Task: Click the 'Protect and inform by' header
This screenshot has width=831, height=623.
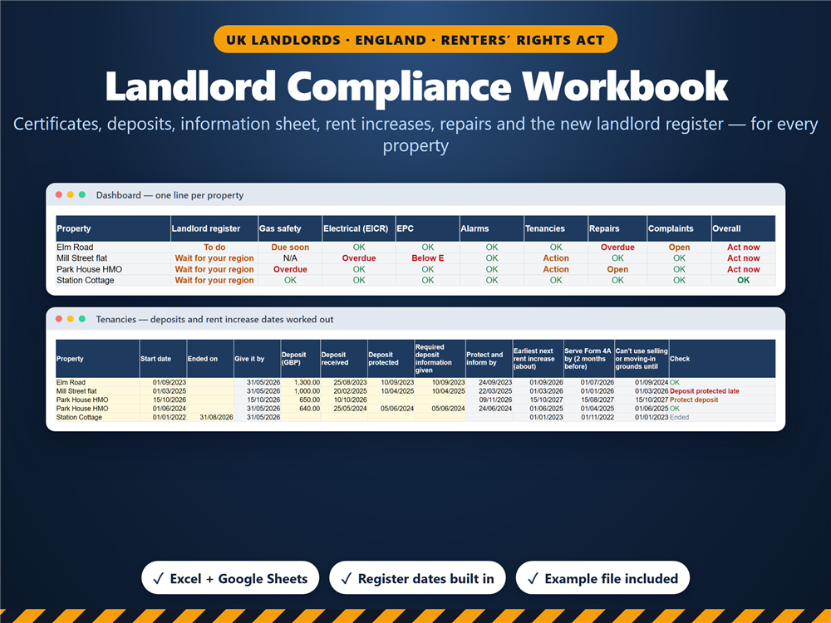Action: [489, 359]
